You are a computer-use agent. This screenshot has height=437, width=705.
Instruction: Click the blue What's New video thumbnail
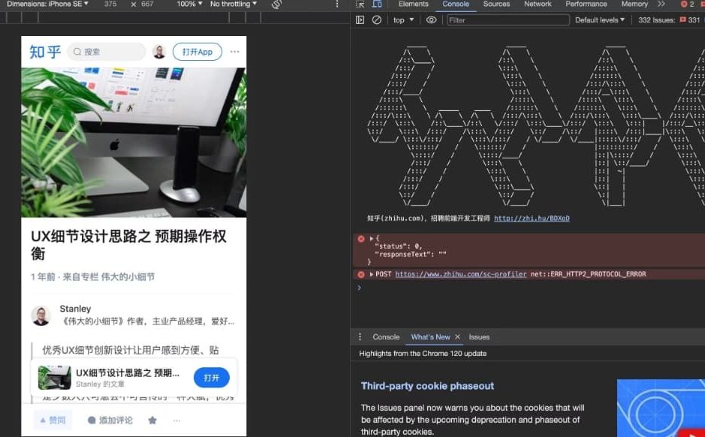click(x=661, y=408)
